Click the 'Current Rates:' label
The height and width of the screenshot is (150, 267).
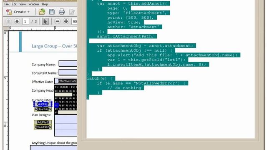pyautogui.click(x=42, y=100)
